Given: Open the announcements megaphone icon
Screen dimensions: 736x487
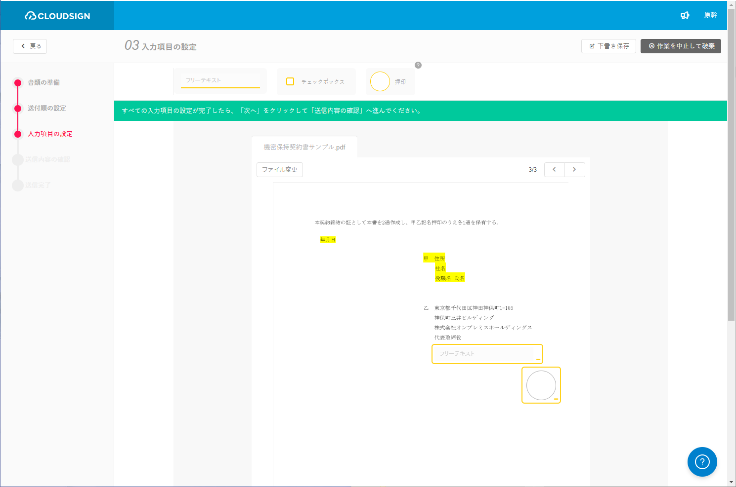Looking at the screenshot, I should [685, 15].
